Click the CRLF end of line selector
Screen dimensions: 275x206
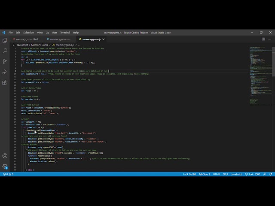[225, 174]
